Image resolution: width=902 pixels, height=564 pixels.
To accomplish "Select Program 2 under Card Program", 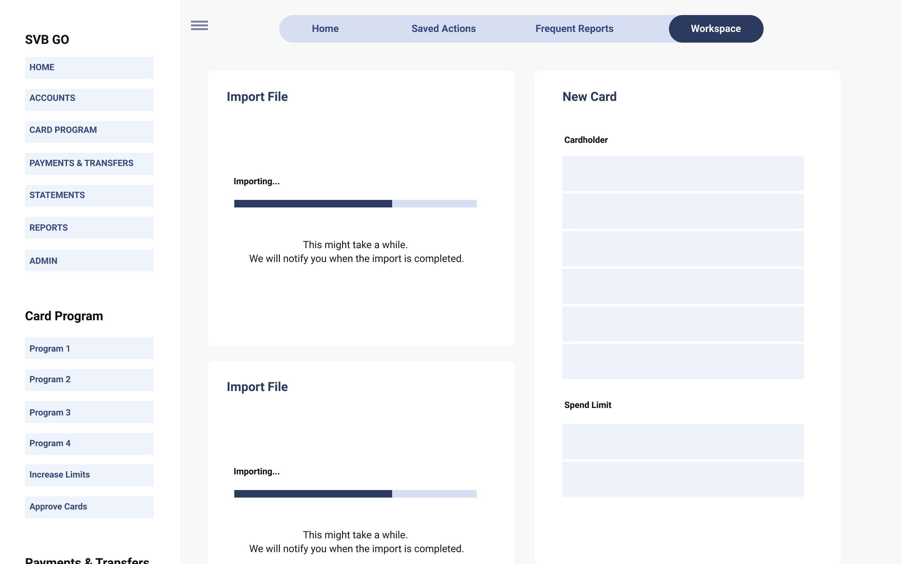I will [89, 379].
